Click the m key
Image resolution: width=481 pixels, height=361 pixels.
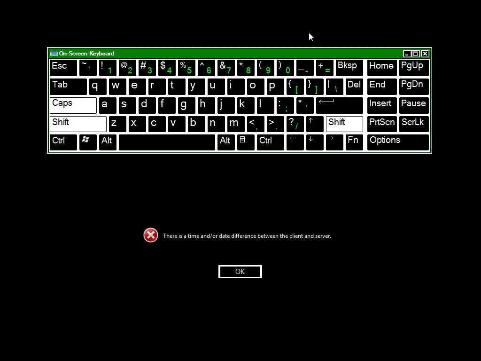(236, 124)
